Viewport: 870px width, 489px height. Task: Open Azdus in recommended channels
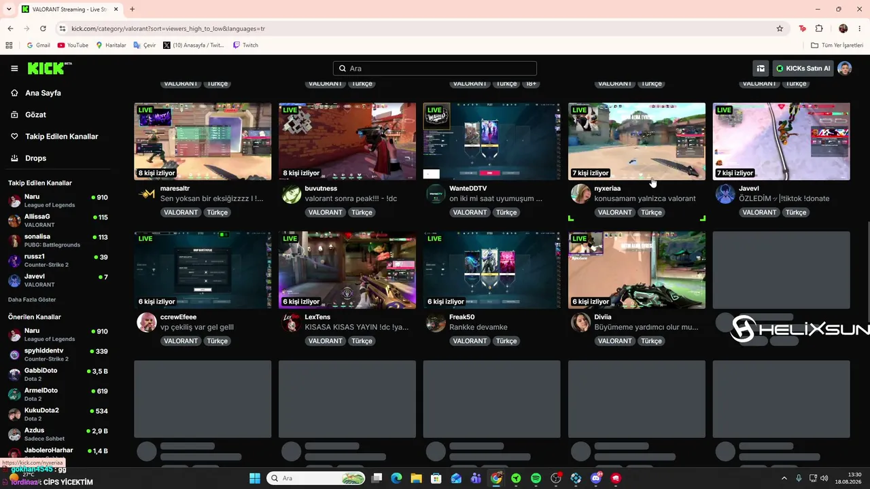[x=58, y=435]
